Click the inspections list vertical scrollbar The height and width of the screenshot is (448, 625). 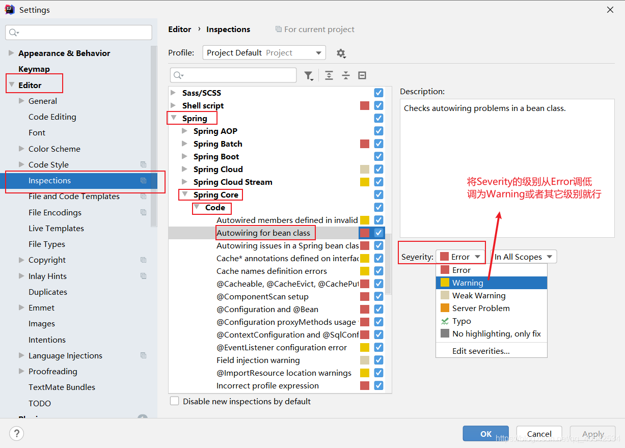click(x=388, y=264)
